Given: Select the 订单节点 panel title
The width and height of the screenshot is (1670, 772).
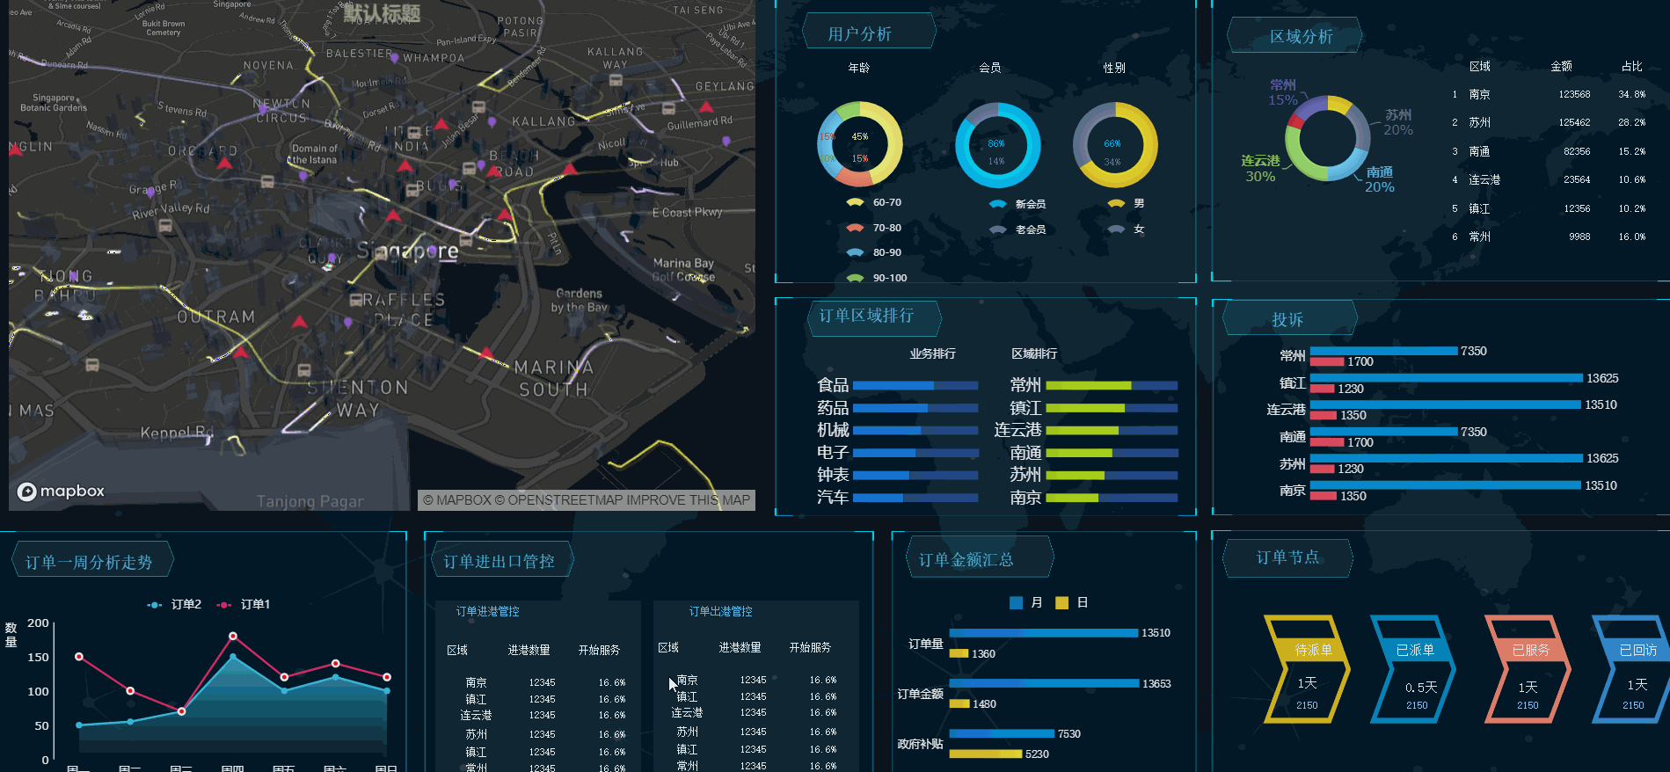Looking at the screenshot, I should (1287, 557).
